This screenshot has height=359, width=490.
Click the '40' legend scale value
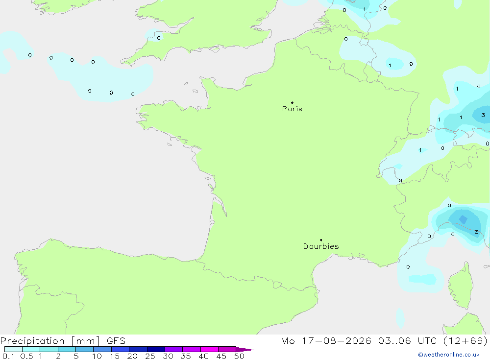(204, 356)
